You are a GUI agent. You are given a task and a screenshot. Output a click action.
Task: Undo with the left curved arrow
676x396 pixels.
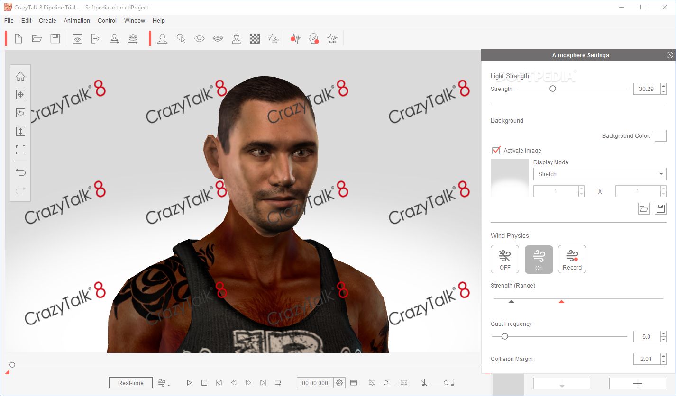20,171
